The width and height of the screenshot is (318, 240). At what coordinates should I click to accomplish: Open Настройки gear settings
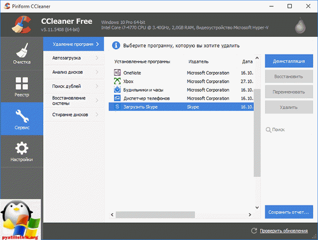pyautogui.click(x=22, y=151)
